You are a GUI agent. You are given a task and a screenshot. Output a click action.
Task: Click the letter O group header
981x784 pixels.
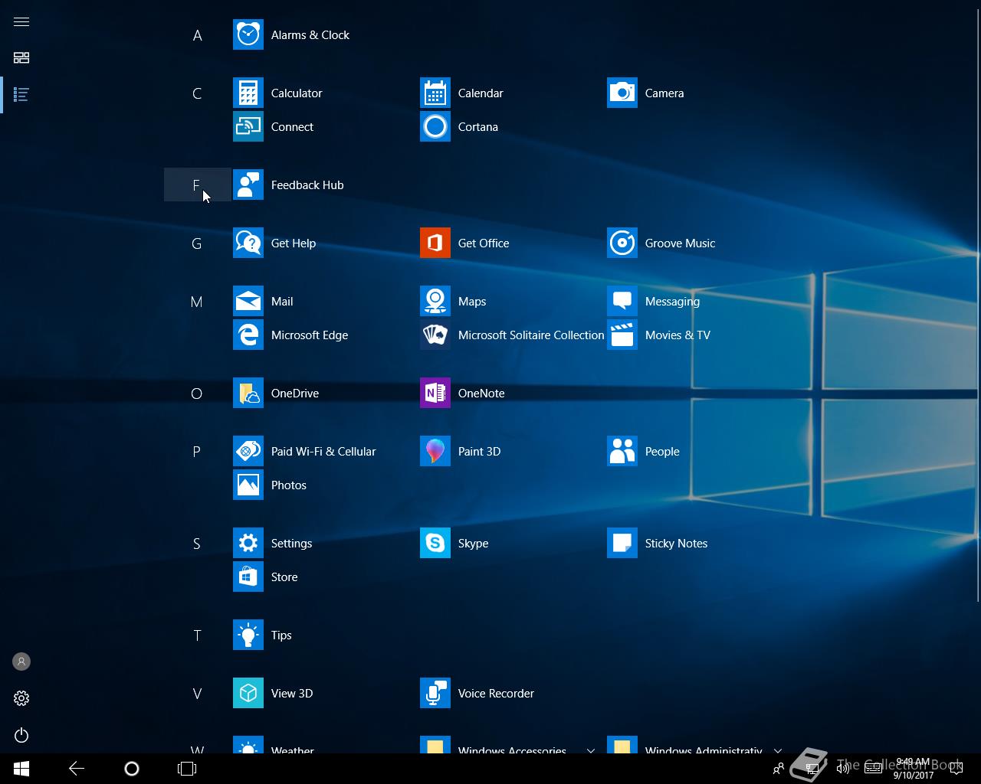click(x=197, y=394)
